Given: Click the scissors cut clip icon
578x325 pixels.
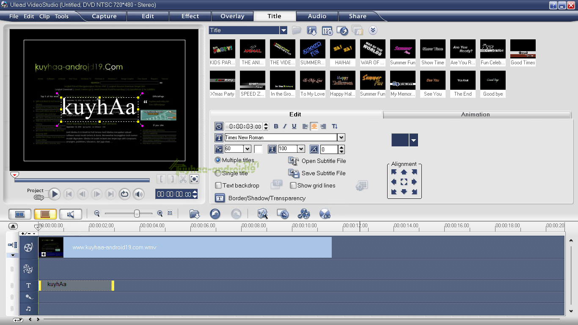Looking at the screenshot, I should [x=183, y=179].
